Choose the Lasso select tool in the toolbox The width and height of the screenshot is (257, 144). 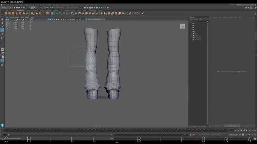2,23
